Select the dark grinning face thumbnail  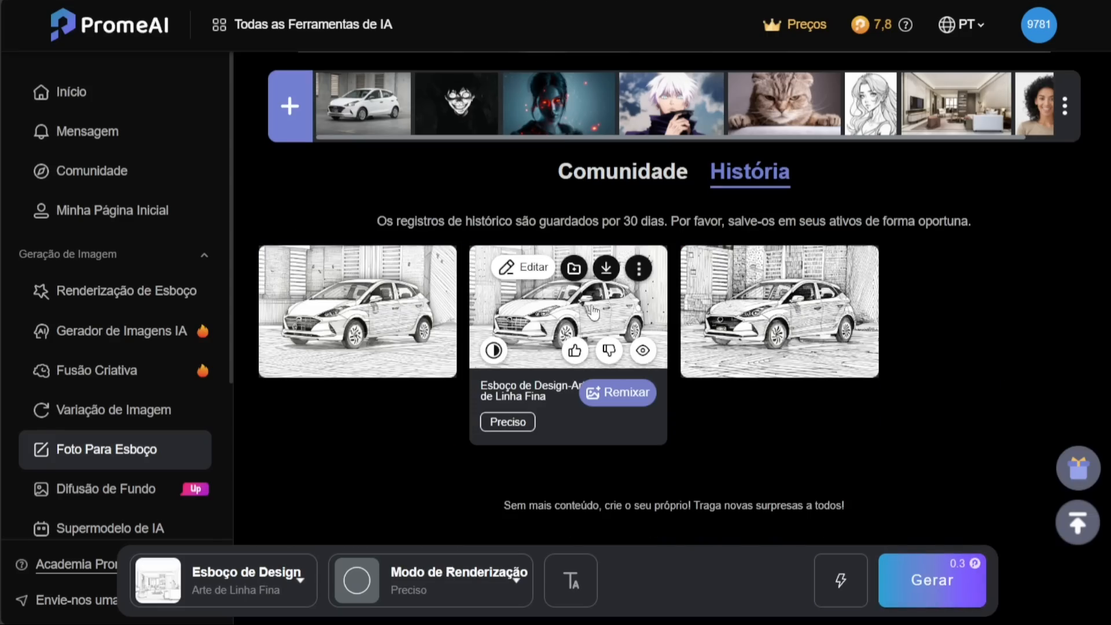click(457, 104)
